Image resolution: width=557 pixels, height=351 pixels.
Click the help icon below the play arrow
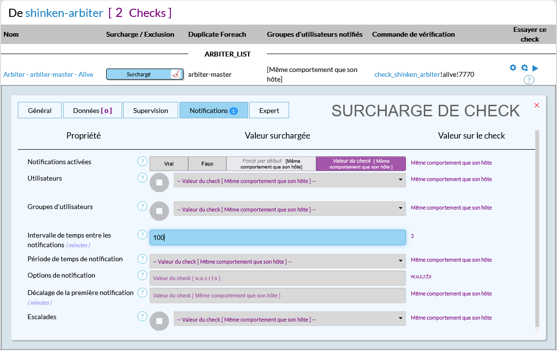point(529,80)
